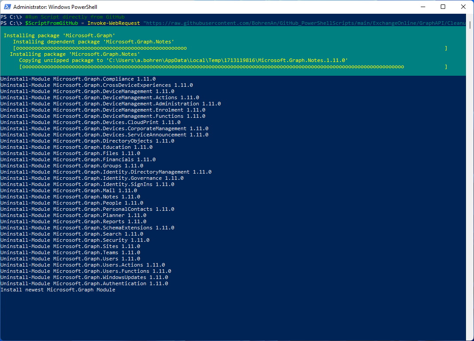Screen dimensions: 474x341
Task: Click the Microsoft.Graph.Devices.CloudPrint line
Action: (x=90, y=122)
